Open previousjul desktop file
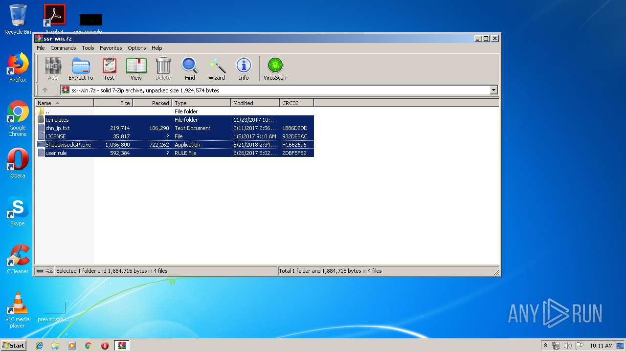The width and height of the screenshot is (626, 352). [54, 312]
